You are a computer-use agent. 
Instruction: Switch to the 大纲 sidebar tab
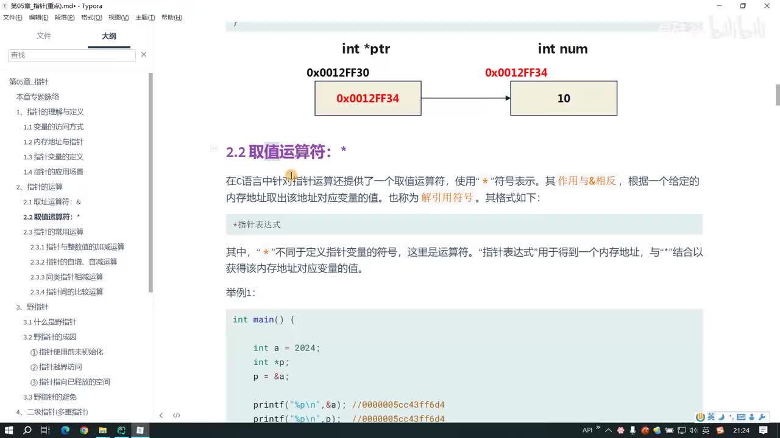click(109, 36)
